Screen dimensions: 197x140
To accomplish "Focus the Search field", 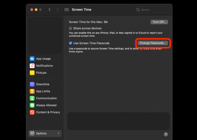I will click(x=152, y=10).
